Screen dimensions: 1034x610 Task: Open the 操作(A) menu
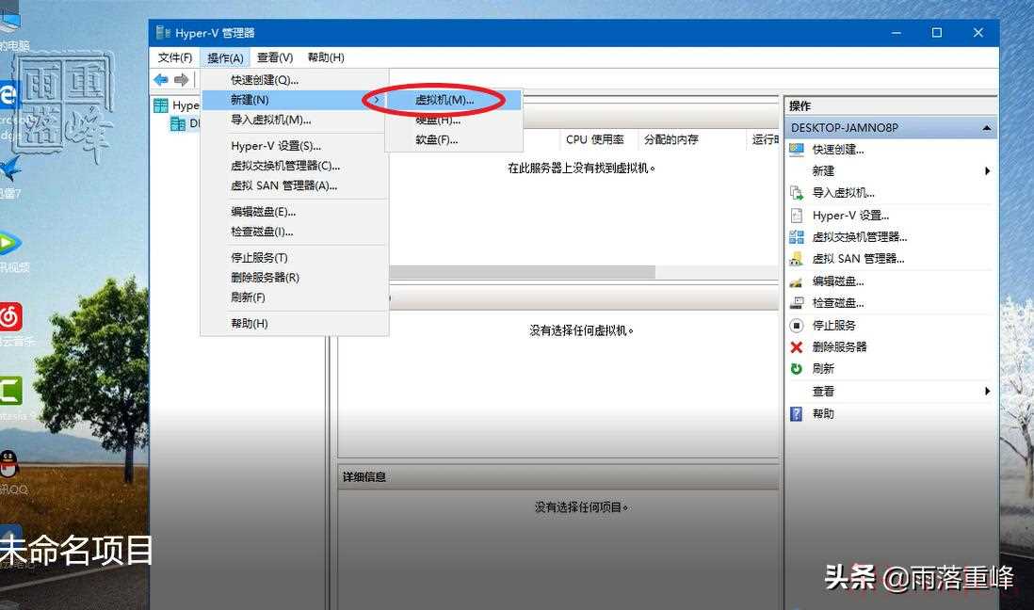pos(225,58)
